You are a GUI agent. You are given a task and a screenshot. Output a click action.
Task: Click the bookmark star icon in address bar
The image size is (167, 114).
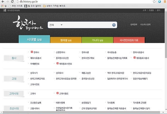click(x=154, y=2)
